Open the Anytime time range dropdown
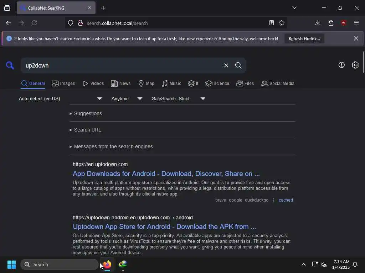This screenshot has height=273, width=365. click(127, 99)
